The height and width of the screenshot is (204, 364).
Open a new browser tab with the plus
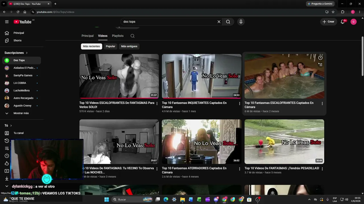(55, 4)
